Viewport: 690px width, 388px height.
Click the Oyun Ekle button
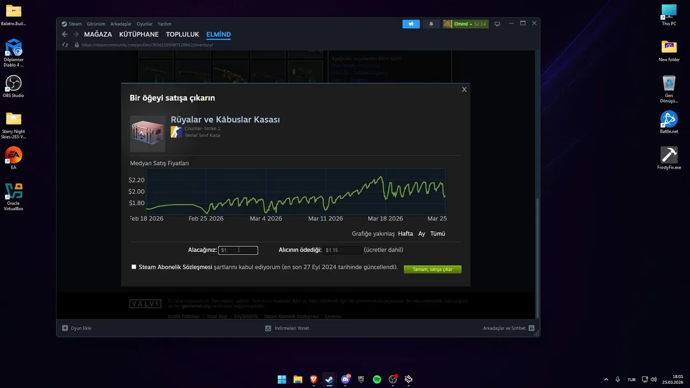pyautogui.click(x=77, y=328)
